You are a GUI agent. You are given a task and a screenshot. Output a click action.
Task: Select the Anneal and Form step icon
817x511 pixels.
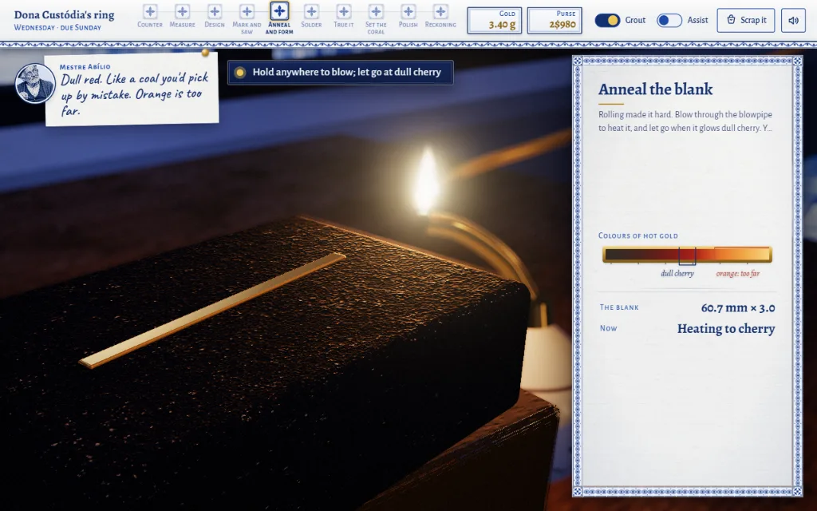279,10
